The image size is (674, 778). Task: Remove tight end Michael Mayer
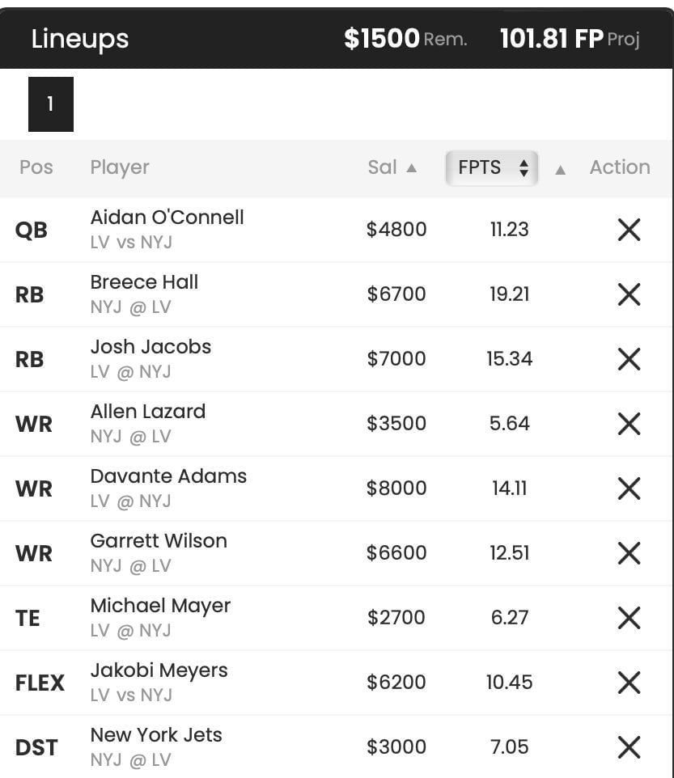coord(629,618)
